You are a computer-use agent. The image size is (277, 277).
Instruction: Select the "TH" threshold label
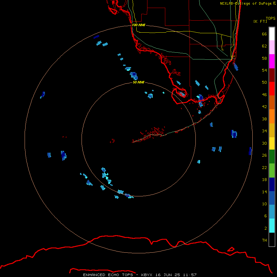coord(264,240)
